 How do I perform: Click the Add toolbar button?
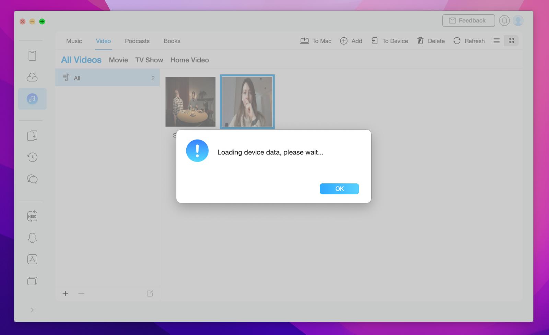[351, 41]
